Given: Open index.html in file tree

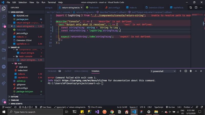Looking at the screenshot, I should [23, 71].
